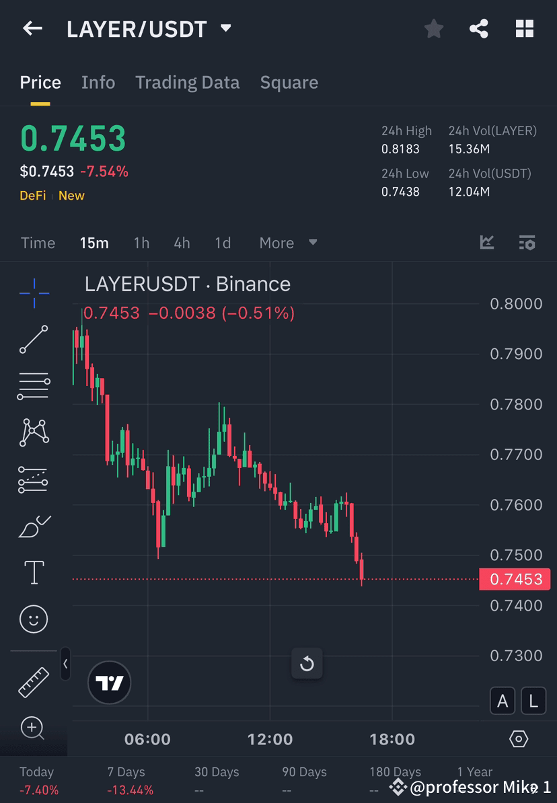This screenshot has height=803, width=557.
Task: Toggle log scale with the L button
Action: pyautogui.click(x=533, y=701)
